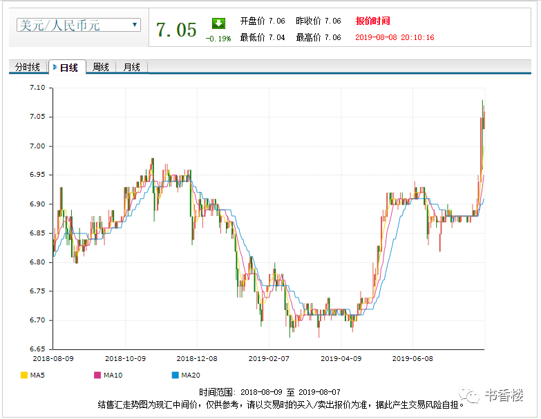
Task: Click the MA20 legend label
Action: pos(191,375)
